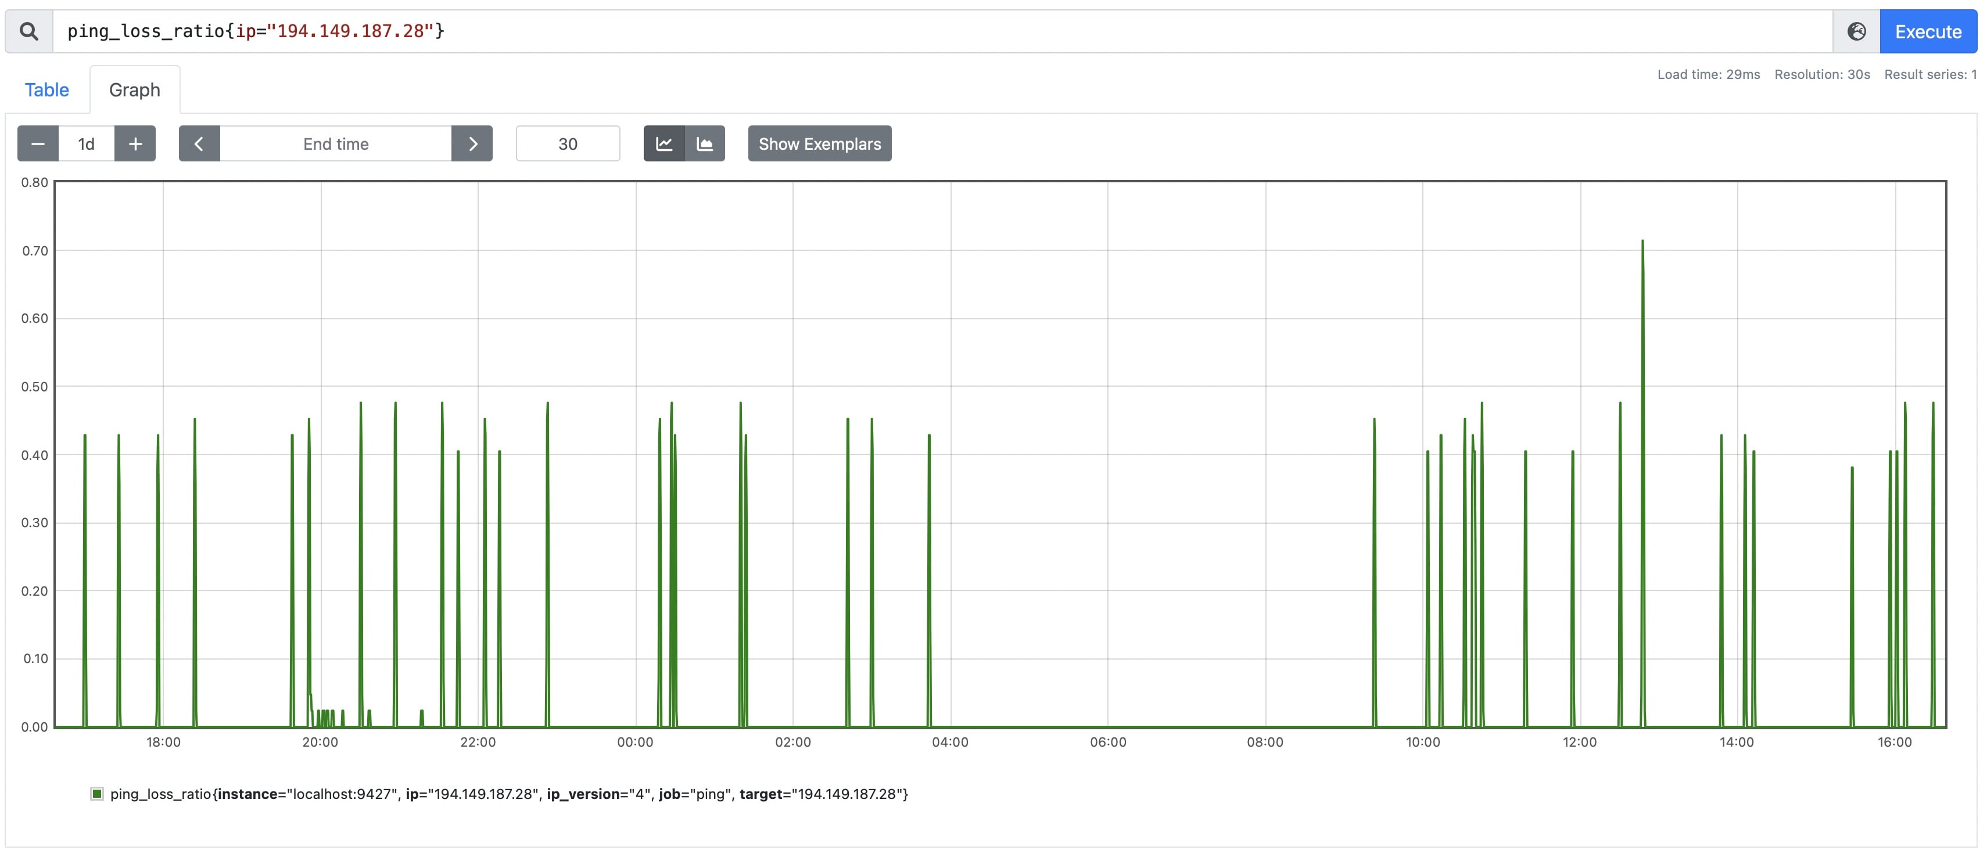Viewport: 1987px width, 857px height.
Task: Select the Graph tab
Action: tap(134, 90)
